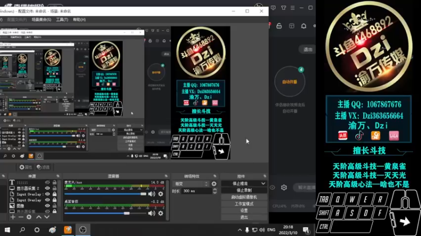421x236 pixels.
Task: Open the 配置文件(P) menu
Action: (x=17, y=19)
